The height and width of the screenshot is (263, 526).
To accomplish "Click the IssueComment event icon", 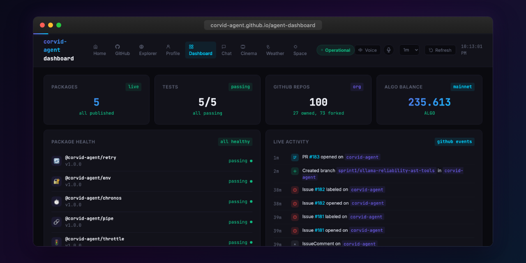I will tap(295, 244).
